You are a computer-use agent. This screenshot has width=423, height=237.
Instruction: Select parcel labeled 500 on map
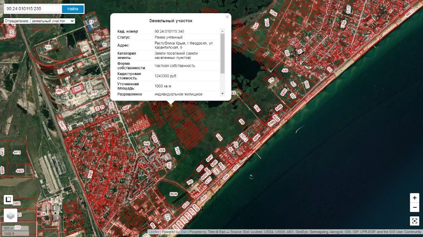click(x=77, y=89)
